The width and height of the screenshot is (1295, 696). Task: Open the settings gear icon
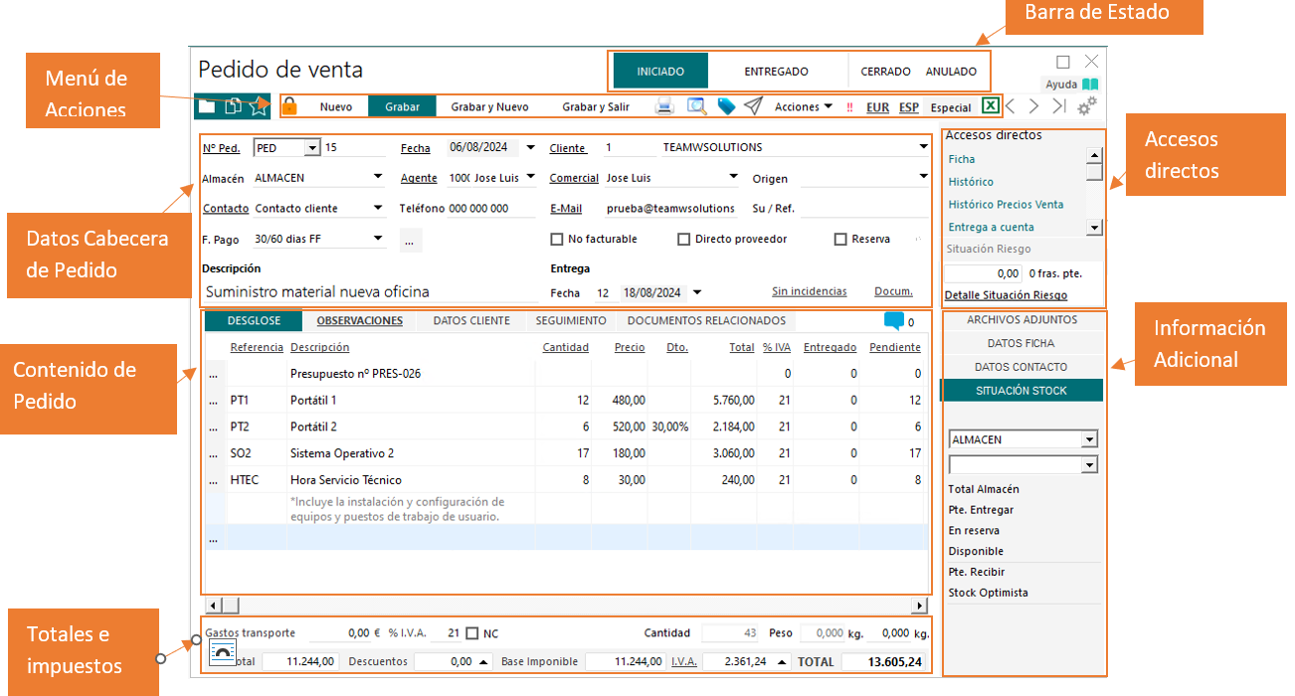tap(1087, 106)
